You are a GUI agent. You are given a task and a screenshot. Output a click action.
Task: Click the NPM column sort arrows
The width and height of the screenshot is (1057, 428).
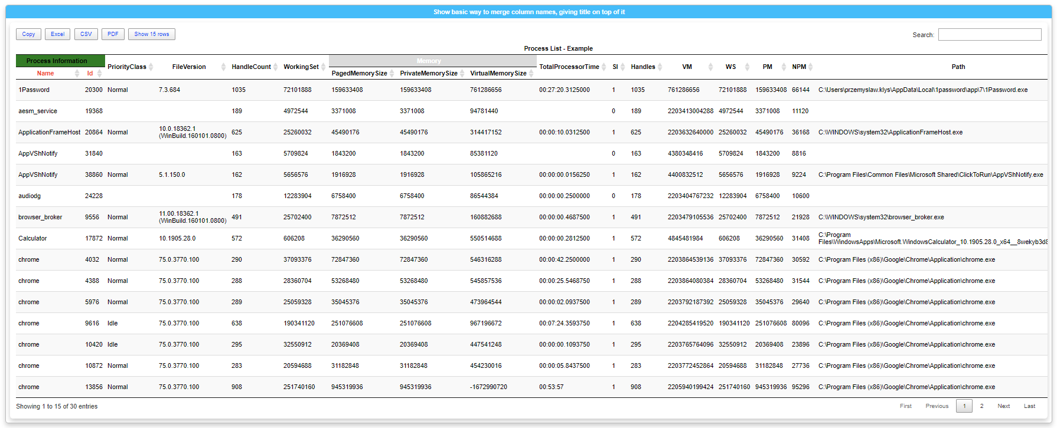pos(811,67)
